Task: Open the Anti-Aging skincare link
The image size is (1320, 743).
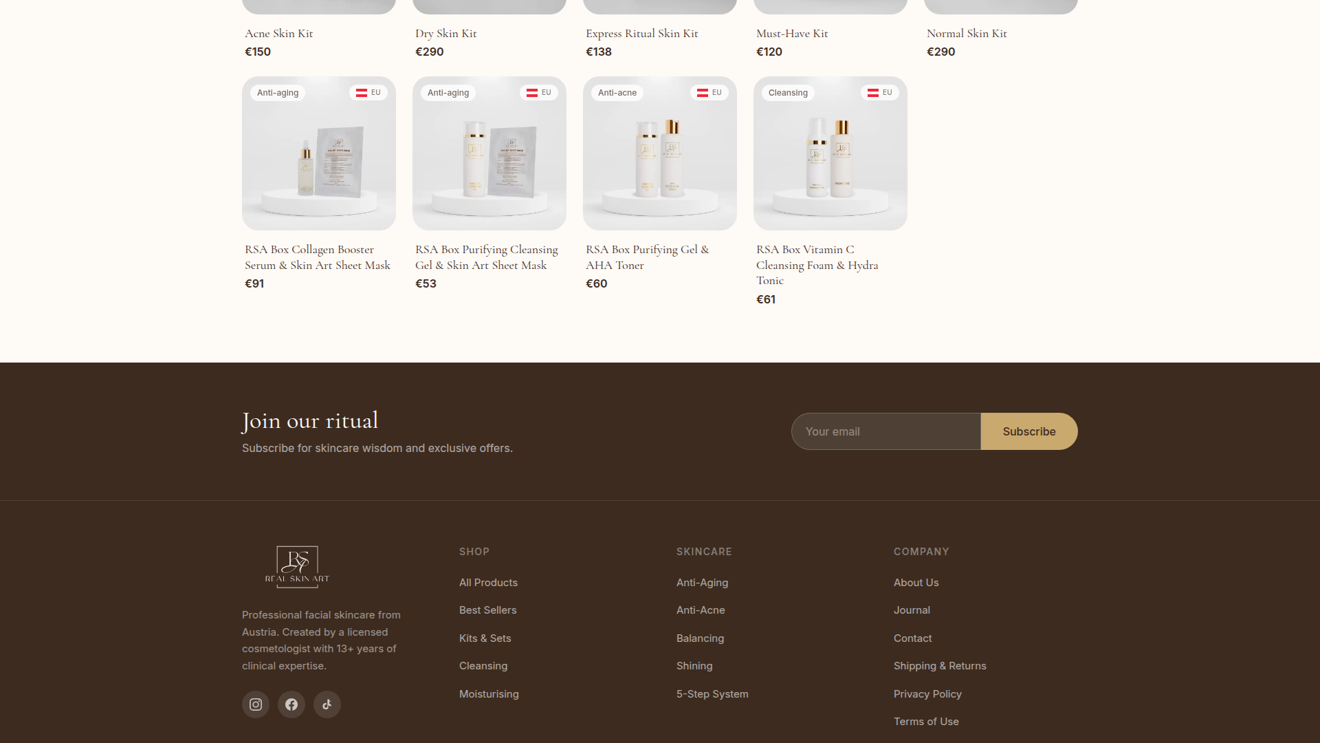Action: tap(702, 583)
